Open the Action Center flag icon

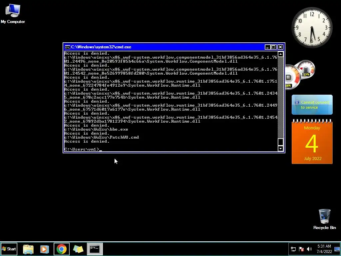301,249
